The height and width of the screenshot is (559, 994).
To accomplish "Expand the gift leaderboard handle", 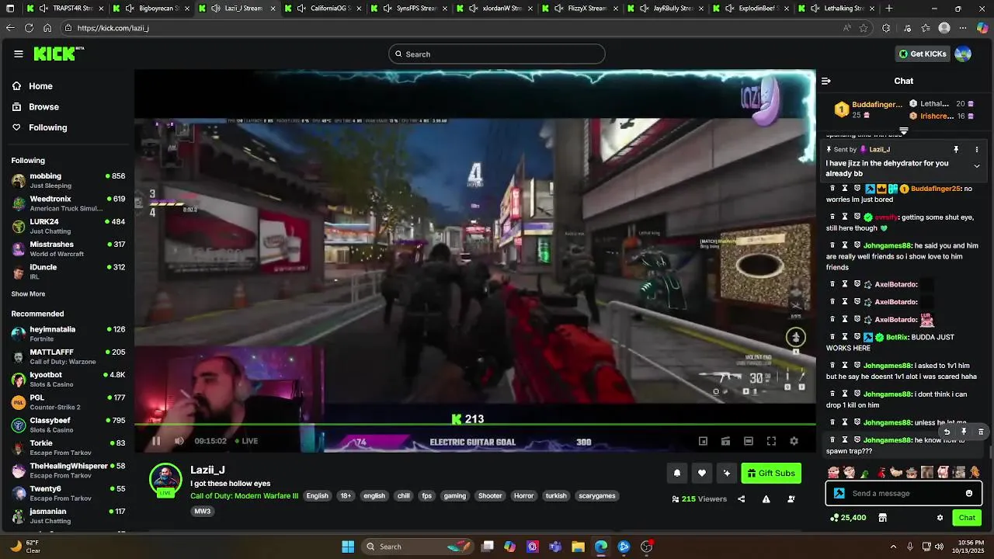I will click(904, 130).
